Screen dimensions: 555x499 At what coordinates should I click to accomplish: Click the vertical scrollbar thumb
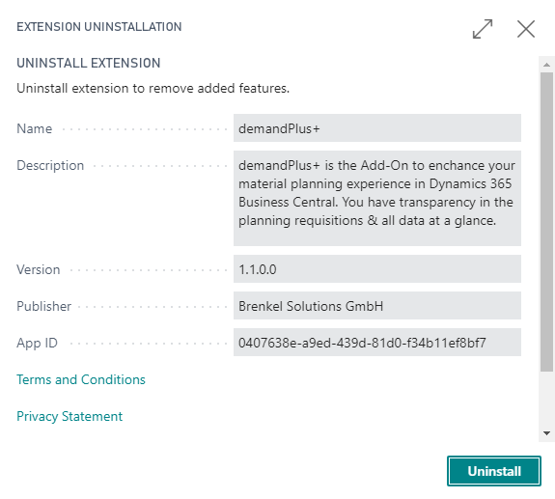(x=546, y=222)
